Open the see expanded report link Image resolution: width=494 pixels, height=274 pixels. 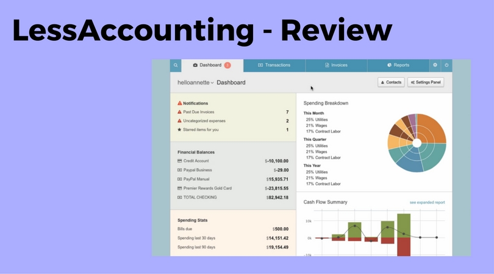(x=427, y=202)
